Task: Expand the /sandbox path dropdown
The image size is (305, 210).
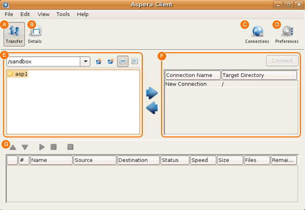Action: pyautogui.click(x=85, y=61)
